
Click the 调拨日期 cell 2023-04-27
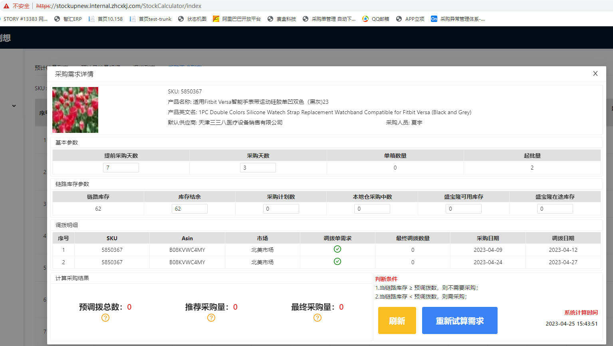[x=563, y=262]
